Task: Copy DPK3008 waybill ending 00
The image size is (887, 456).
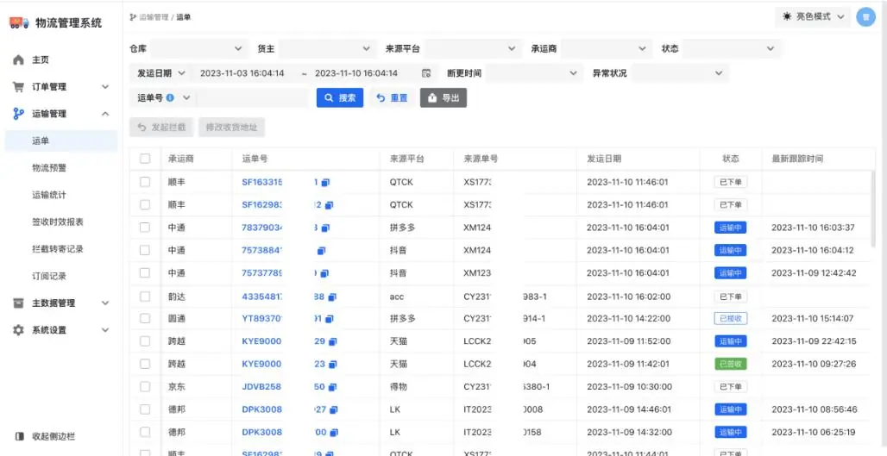Action: pos(334,432)
